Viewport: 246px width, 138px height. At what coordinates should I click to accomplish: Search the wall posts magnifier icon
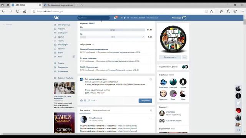point(151,110)
